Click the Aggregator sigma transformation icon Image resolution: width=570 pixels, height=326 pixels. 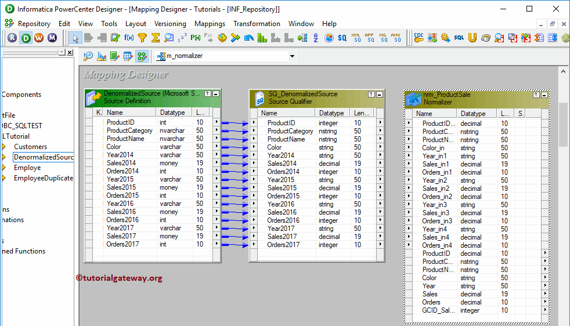pyautogui.click(x=156, y=38)
